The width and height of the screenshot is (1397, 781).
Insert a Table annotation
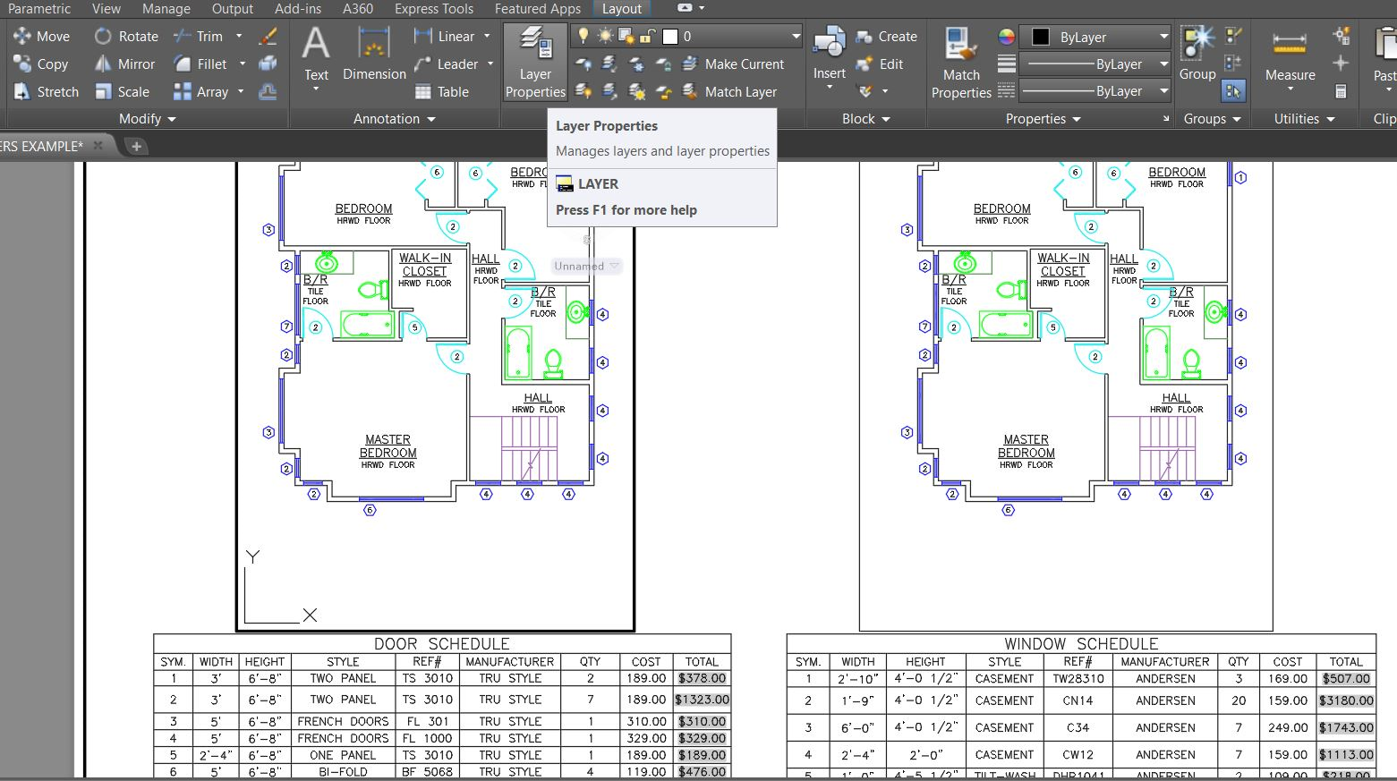442,92
